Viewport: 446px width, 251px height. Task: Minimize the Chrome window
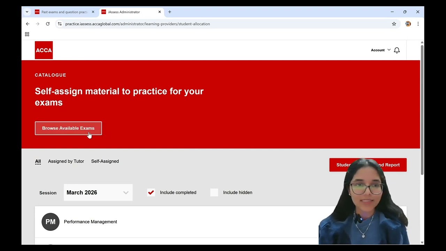point(392,12)
